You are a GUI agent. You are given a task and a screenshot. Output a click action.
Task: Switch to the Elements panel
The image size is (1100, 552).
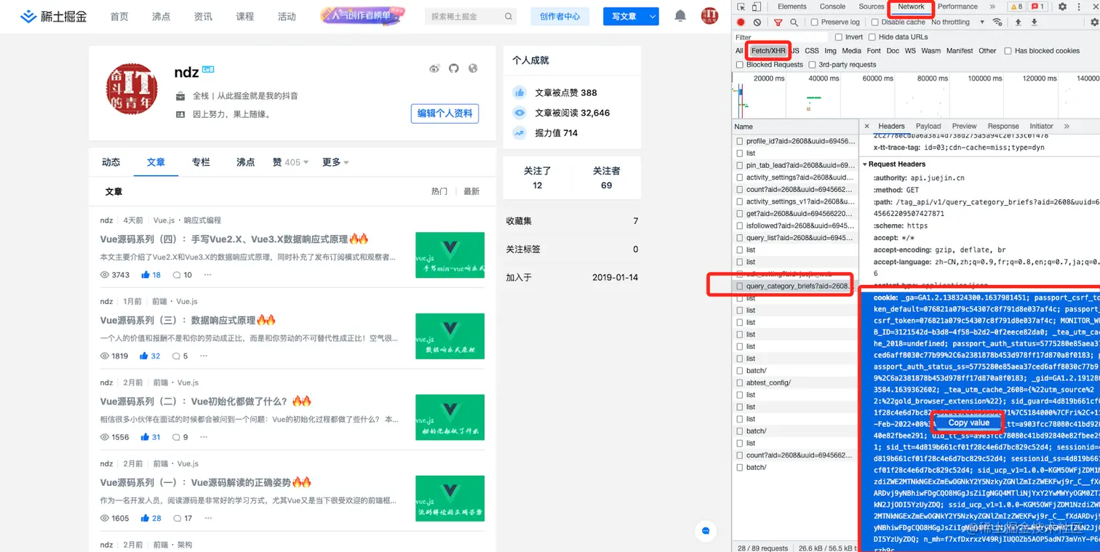pyautogui.click(x=792, y=7)
